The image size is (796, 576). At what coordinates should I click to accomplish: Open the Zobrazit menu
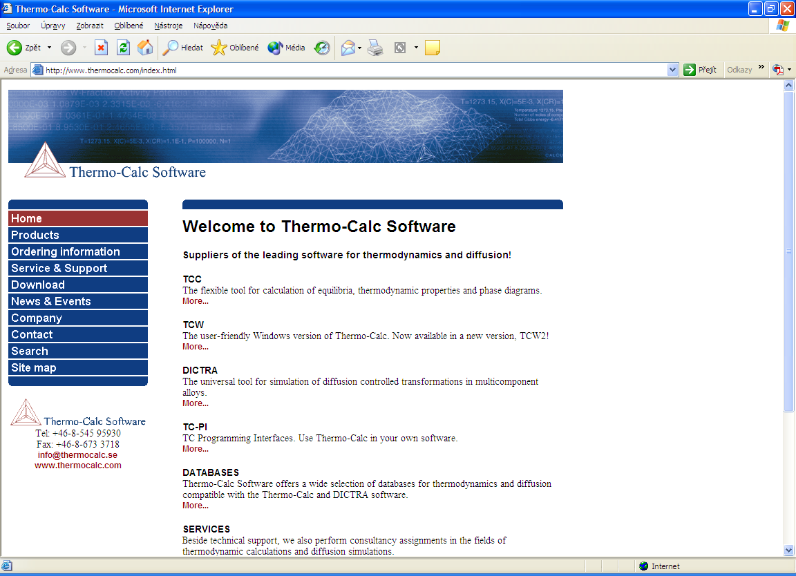click(x=90, y=26)
